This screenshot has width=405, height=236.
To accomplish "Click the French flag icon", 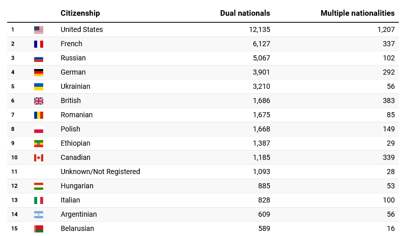I will tap(39, 44).
